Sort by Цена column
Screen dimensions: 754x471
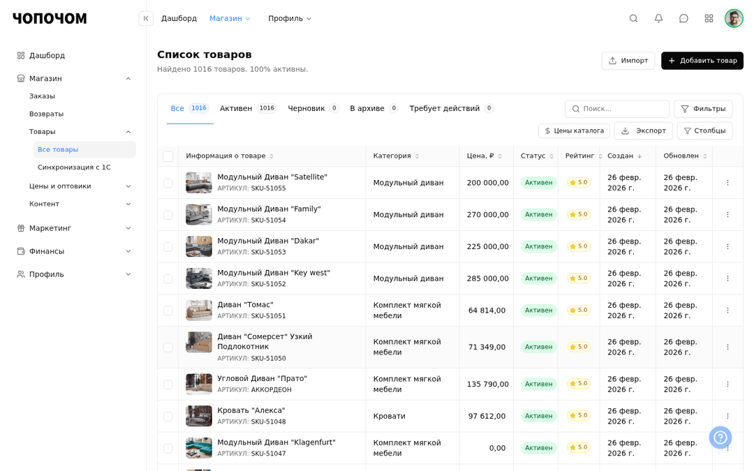point(485,156)
